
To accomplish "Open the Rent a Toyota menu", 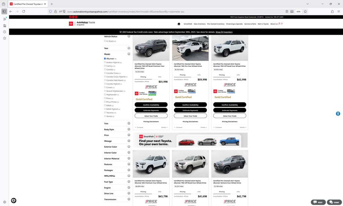I will coord(263,24).
